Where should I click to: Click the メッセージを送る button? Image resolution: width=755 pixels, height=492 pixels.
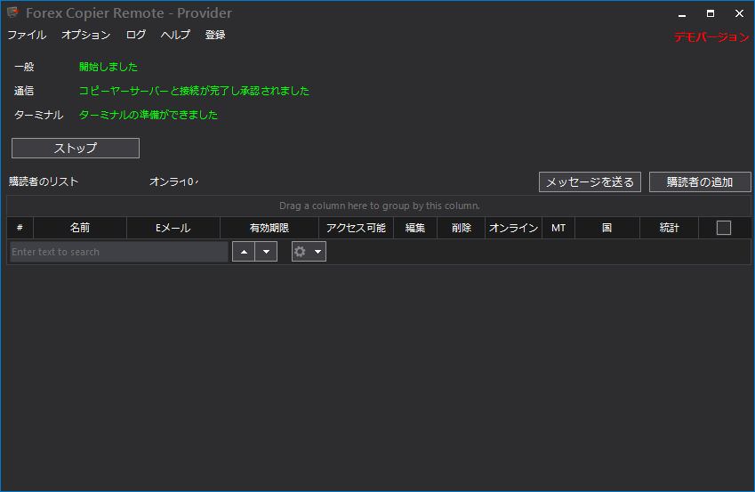tap(590, 182)
